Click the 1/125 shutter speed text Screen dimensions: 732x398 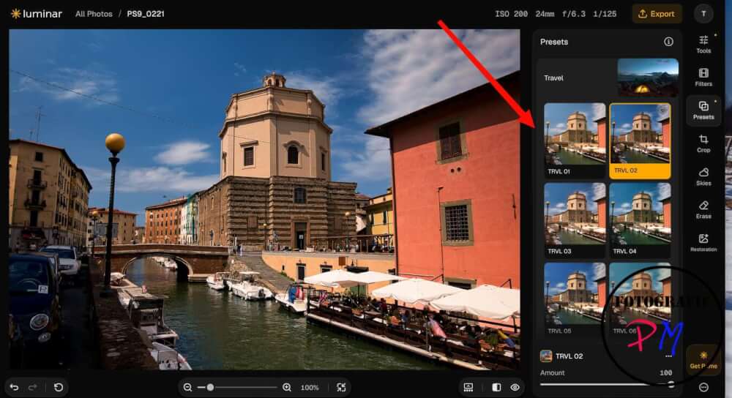pyautogui.click(x=605, y=14)
